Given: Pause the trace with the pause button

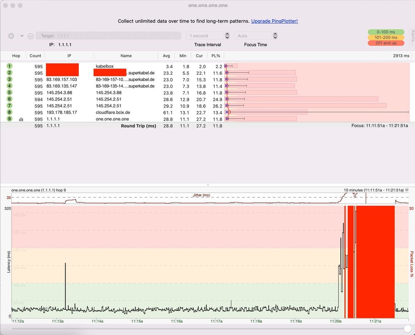Looking at the screenshot, I should pos(11,36).
